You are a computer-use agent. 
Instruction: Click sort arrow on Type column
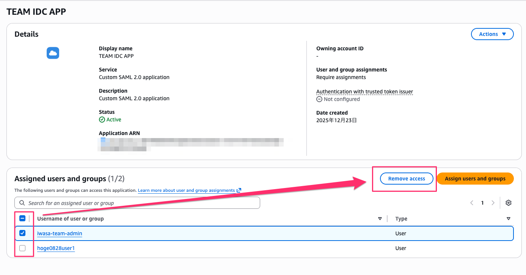point(508,219)
